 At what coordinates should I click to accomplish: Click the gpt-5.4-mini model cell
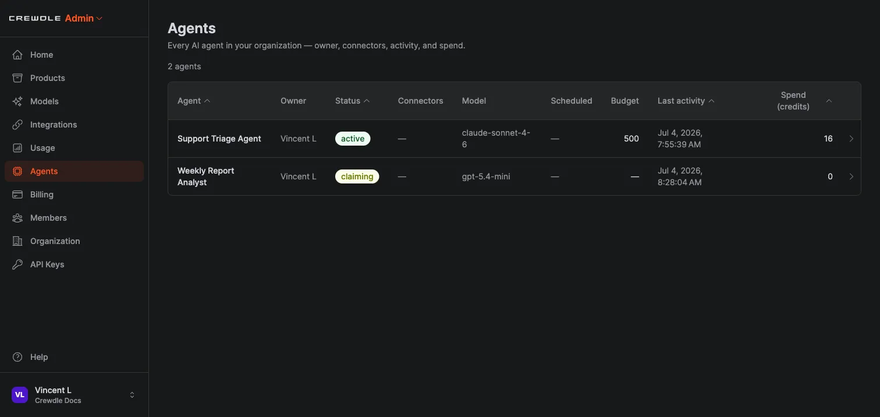click(486, 176)
